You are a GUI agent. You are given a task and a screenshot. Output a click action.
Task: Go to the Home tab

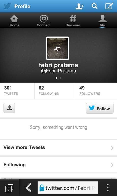click(x=14, y=21)
